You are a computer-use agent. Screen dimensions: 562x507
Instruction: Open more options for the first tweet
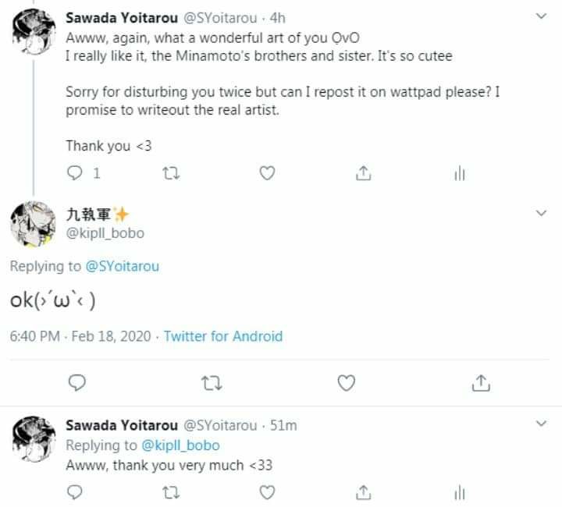(x=542, y=16)
